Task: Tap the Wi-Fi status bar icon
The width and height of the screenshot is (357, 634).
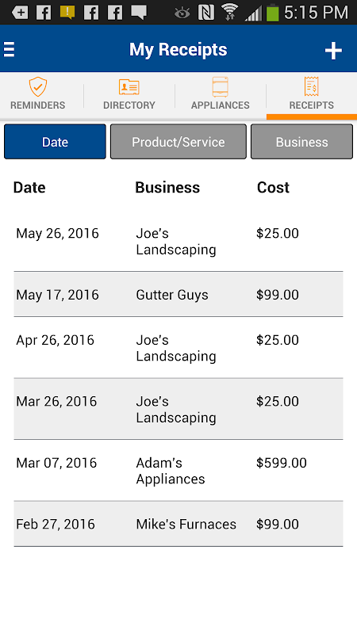Action: tap(229, 13)
